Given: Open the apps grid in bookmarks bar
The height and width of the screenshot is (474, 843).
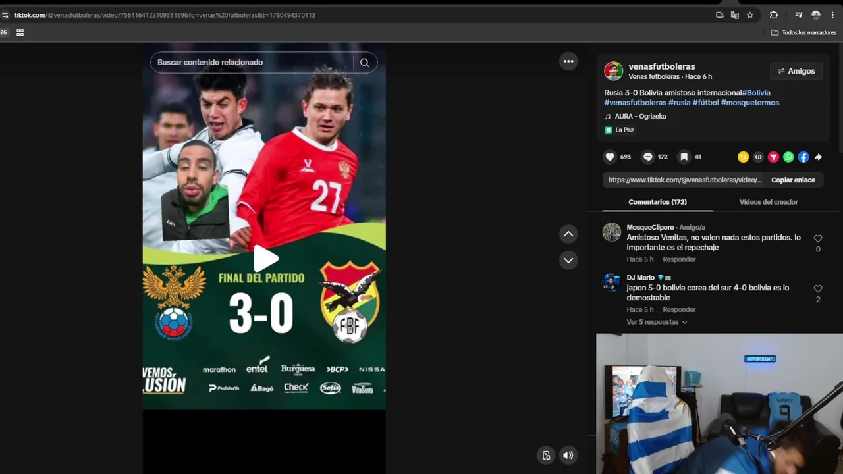Looking at the screenshot, I should (x=20, y=32).
